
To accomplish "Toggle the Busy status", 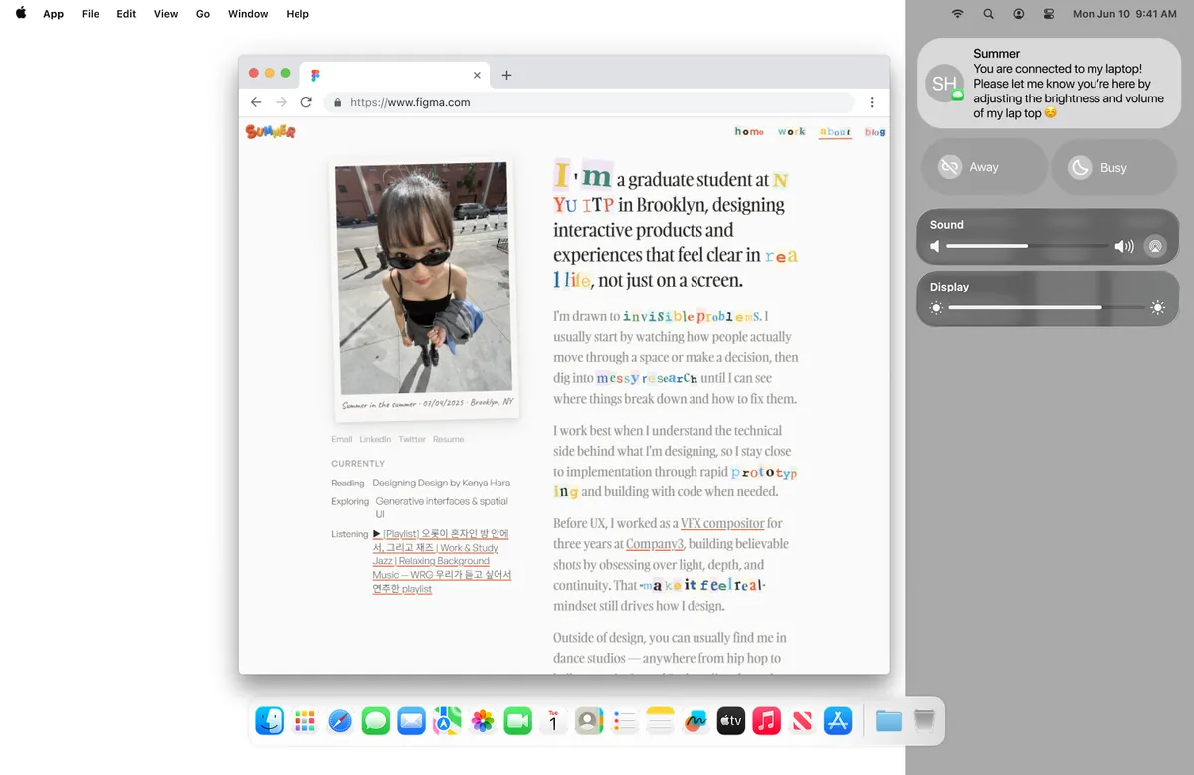I will (x=1114, y=167).
